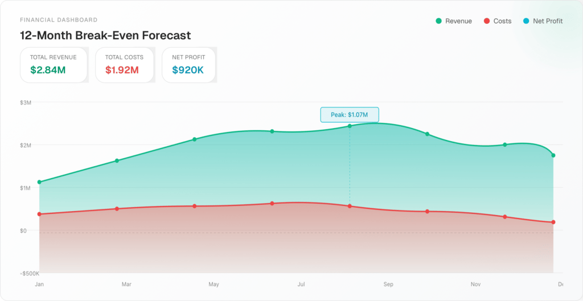Click the costs point below the peak line
Image resolution: width=583 pixels, height=301 pixels.
pyautogui.click(x=350, y=206)
